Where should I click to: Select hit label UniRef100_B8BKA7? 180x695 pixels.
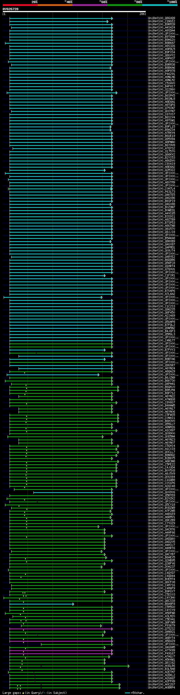161,43
